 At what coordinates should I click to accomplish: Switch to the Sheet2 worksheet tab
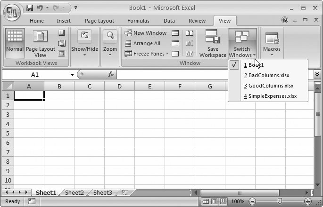coord(74,192)
